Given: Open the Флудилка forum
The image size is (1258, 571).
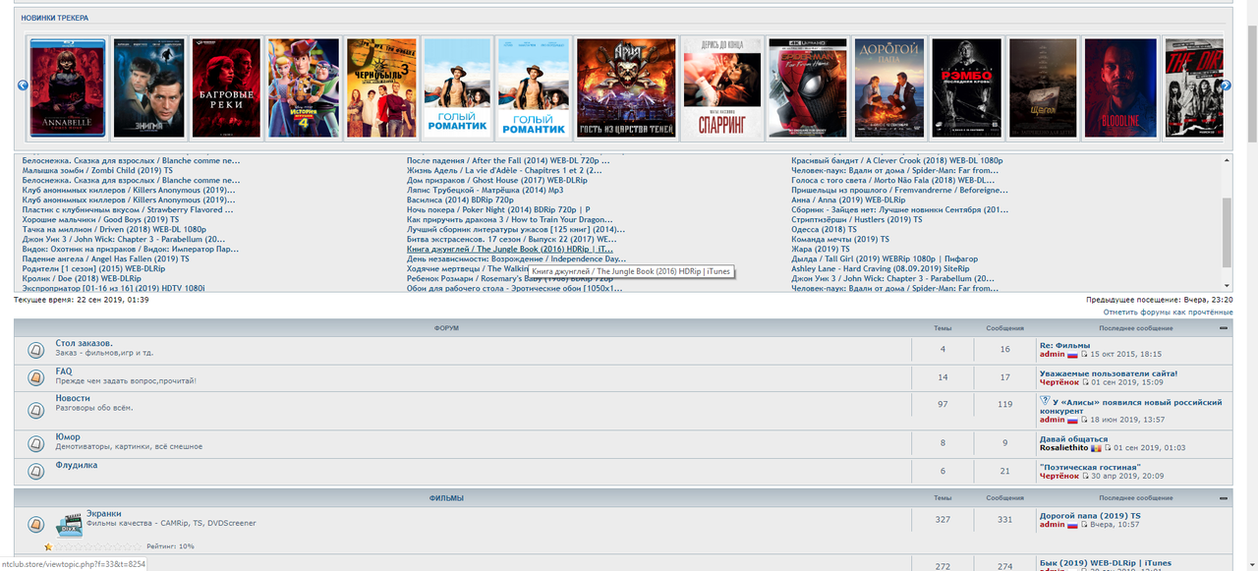Looking at the screenshot, I should (77, 465).
